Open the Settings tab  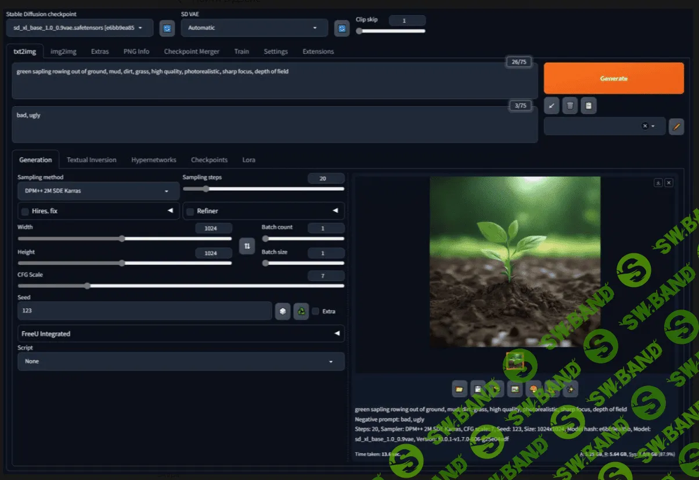[275, 52]
